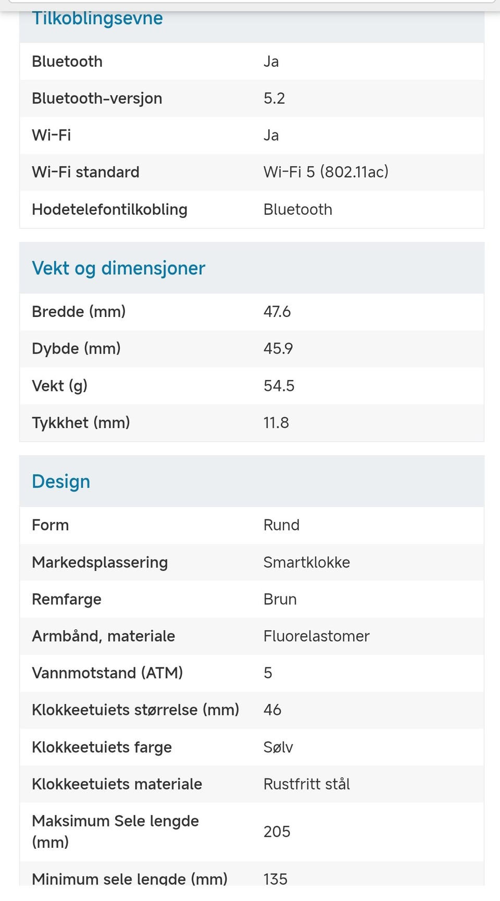Click the Tilkoblingsevne section heading

(x=97, y=19)
